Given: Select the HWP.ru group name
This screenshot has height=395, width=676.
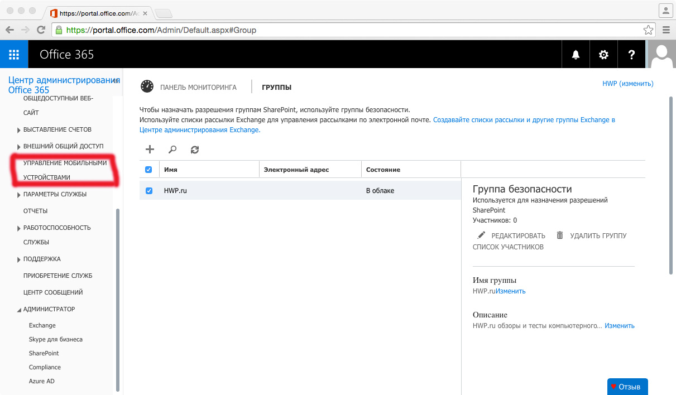Looking at the screenshot, I should pos(175,191).
